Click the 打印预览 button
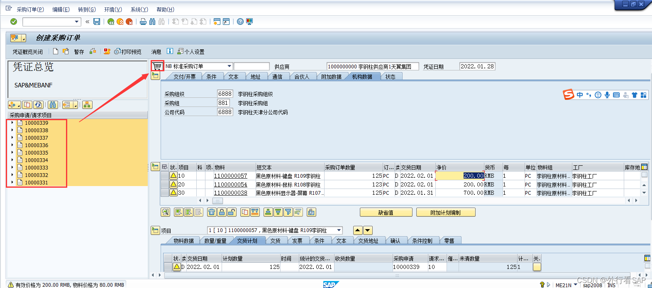Image resolution: width=652 pixels, height=288 pixels. (x=128, y=52)
